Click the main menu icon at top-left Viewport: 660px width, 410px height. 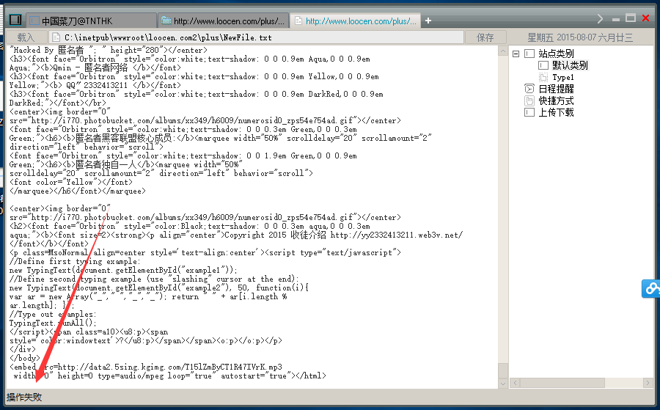coord(15,20)
